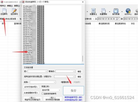Expand the 查询时间 dropdown in the filter bar
The width and height of the screenshot is (138, 102).
[93, 19]
